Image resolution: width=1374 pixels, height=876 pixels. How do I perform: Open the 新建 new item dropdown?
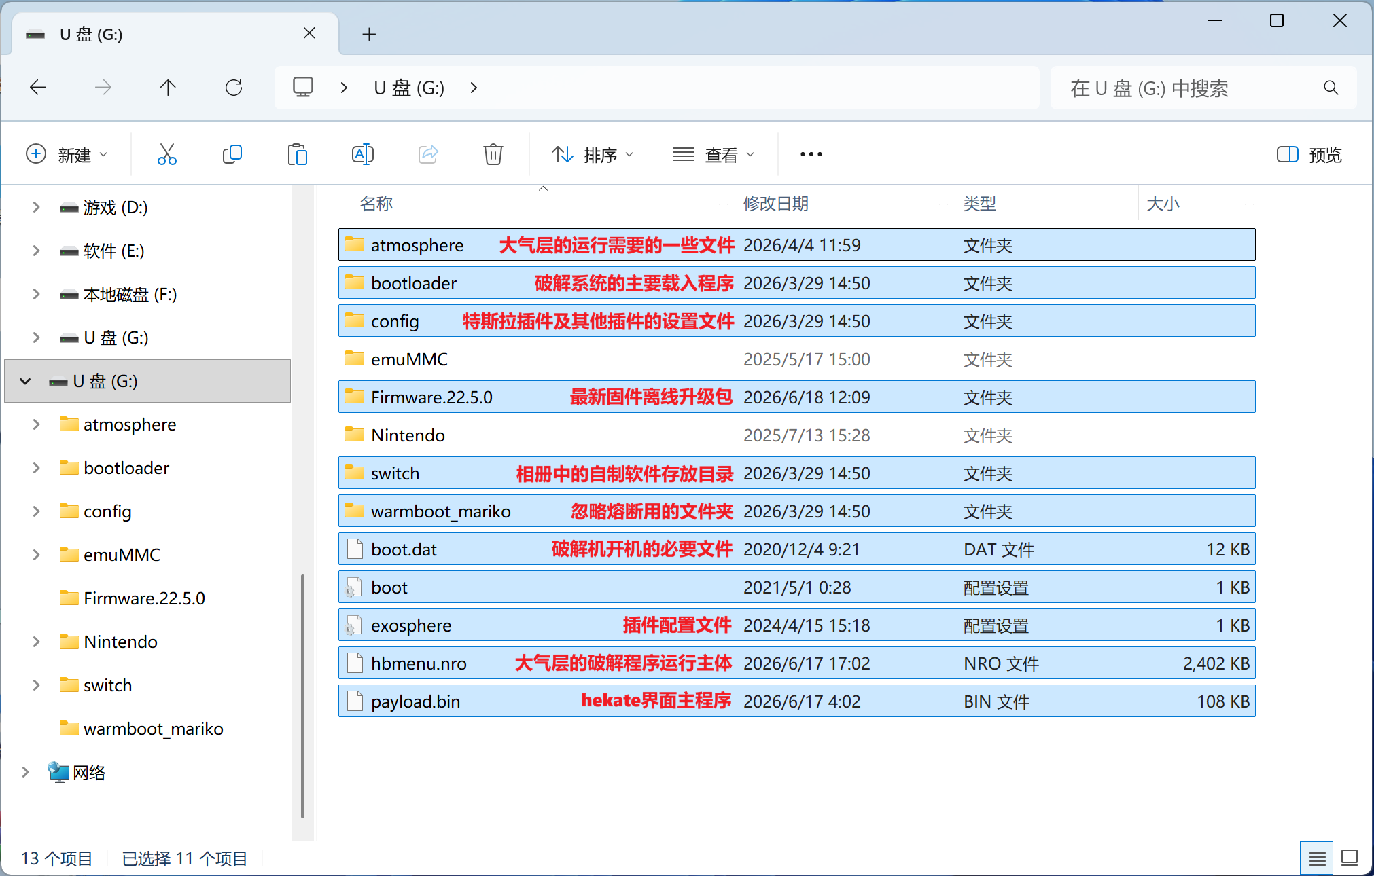[x=67, y=155]
